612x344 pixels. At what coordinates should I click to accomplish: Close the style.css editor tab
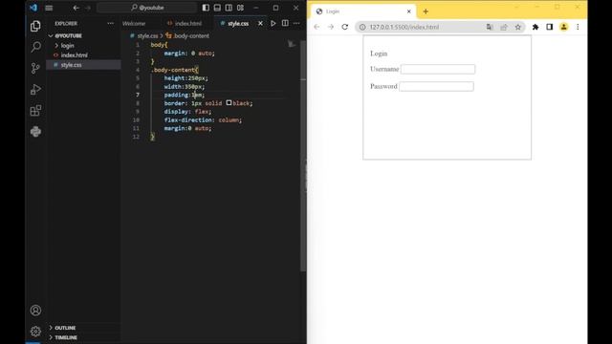pos(260,23)
